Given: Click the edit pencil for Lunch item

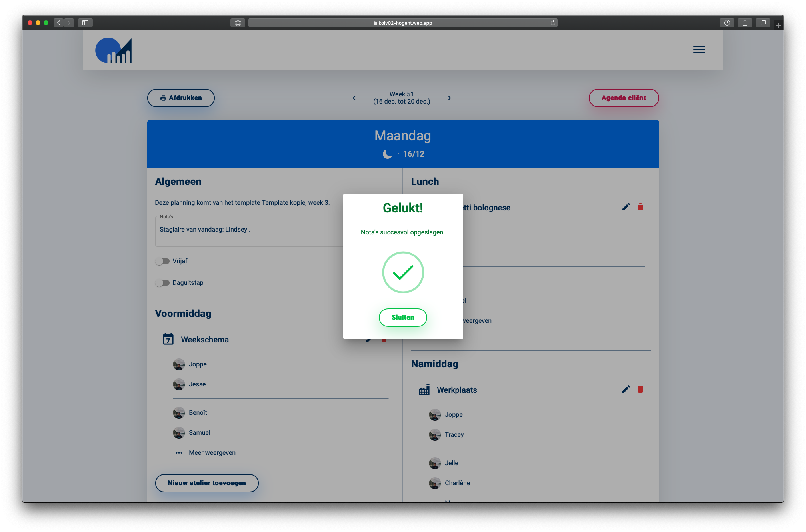Looking at the screenshot, I should point(626,207).
